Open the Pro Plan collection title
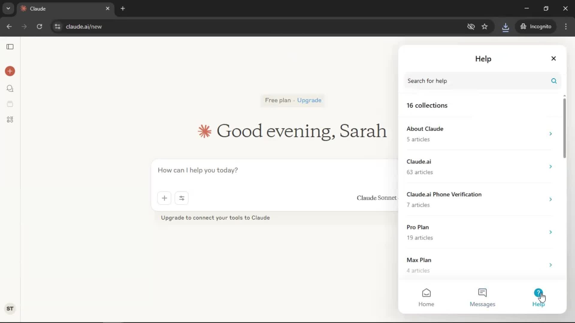This screenshot has height=323, width=575. [x=417, y=227]
